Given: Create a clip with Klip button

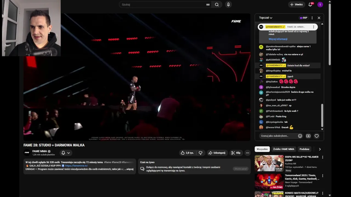Looking at the screenshot, I should coord(236,153).
